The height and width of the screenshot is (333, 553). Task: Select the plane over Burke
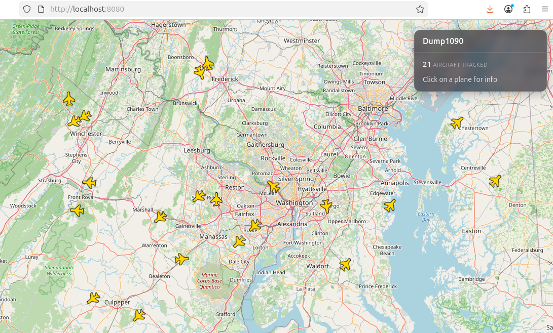(255, 225)
